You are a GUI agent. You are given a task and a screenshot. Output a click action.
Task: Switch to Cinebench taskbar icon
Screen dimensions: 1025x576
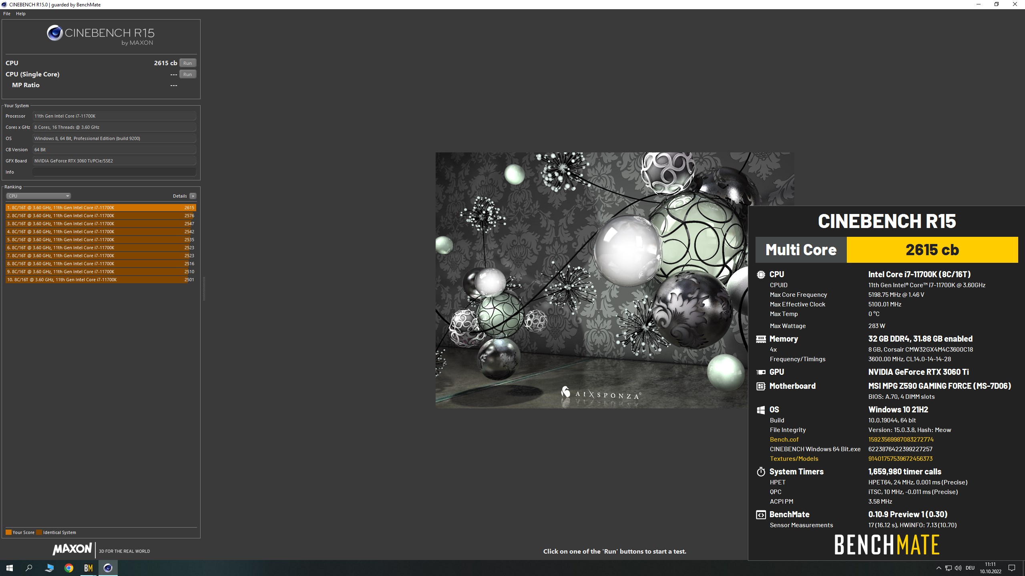click(x=108, y=568)
